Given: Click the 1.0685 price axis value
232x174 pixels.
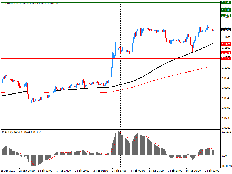Looking at the screenshot, I should tap(226, 128).
